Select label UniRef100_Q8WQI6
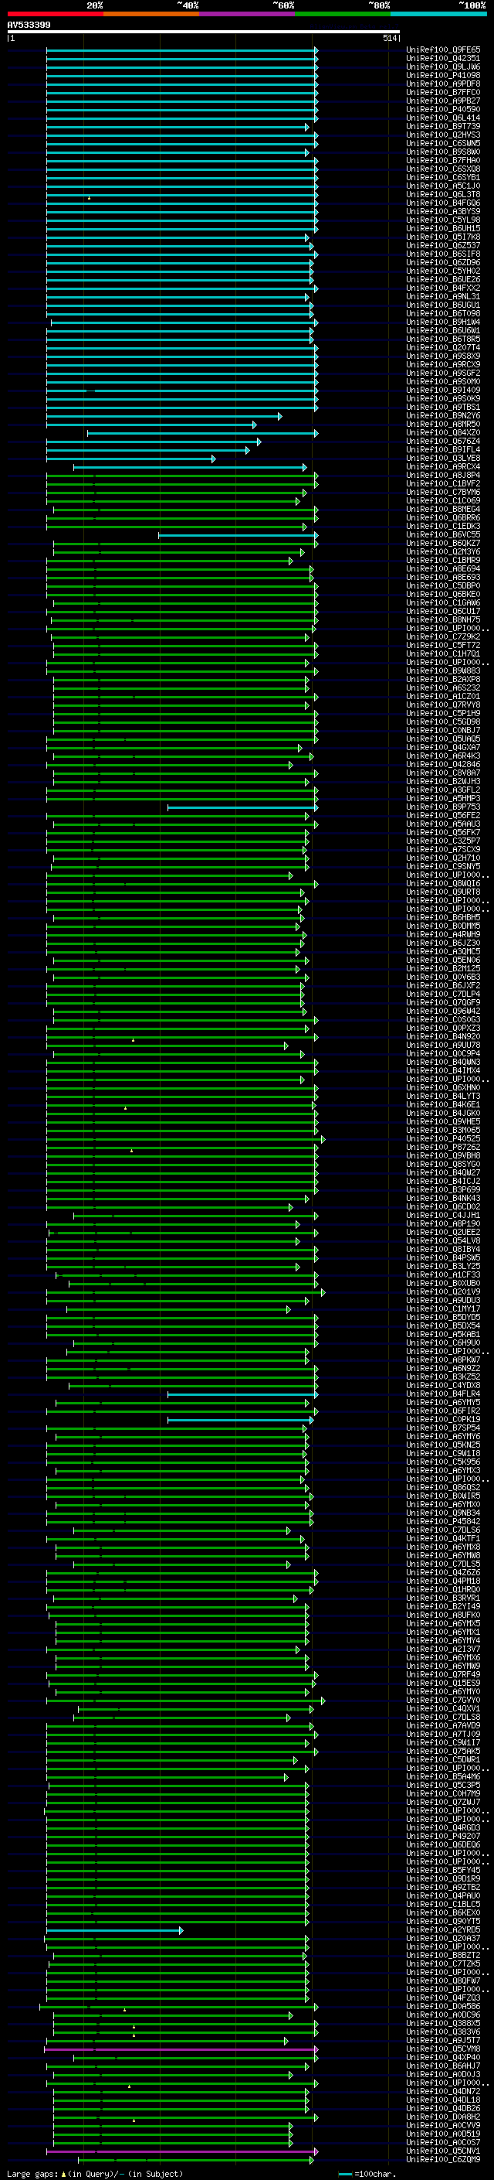This screenshot has height=2180, width=494. click(443, 883)
